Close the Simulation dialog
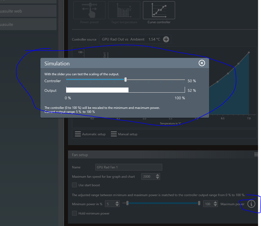The height and width of the screenshot is (226, 261). pyautogui.click(x=202, y=63)
